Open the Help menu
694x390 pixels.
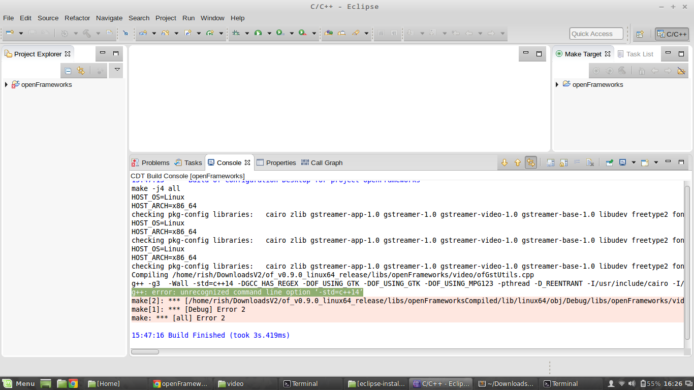[x=238, y=18]
